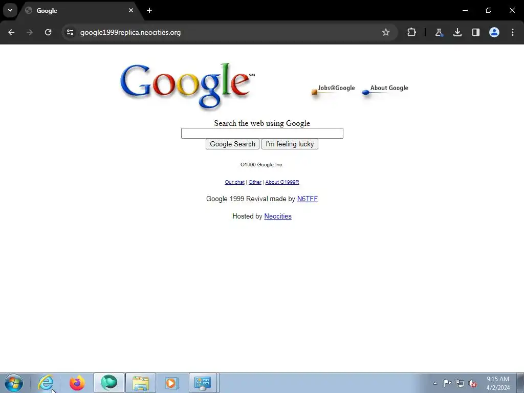Select the teal browser taskbar icon
This screenshot has width=524, height=393.
coord(109,383)
